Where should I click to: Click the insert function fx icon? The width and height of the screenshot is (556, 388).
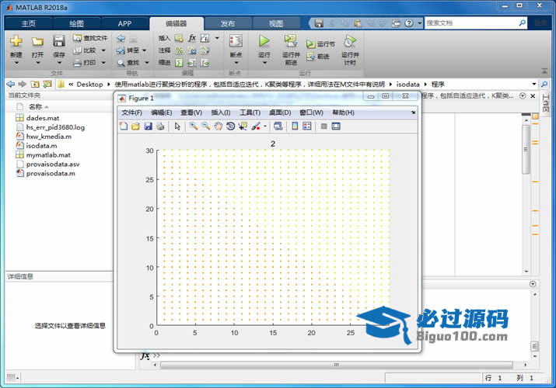point(192,38)
